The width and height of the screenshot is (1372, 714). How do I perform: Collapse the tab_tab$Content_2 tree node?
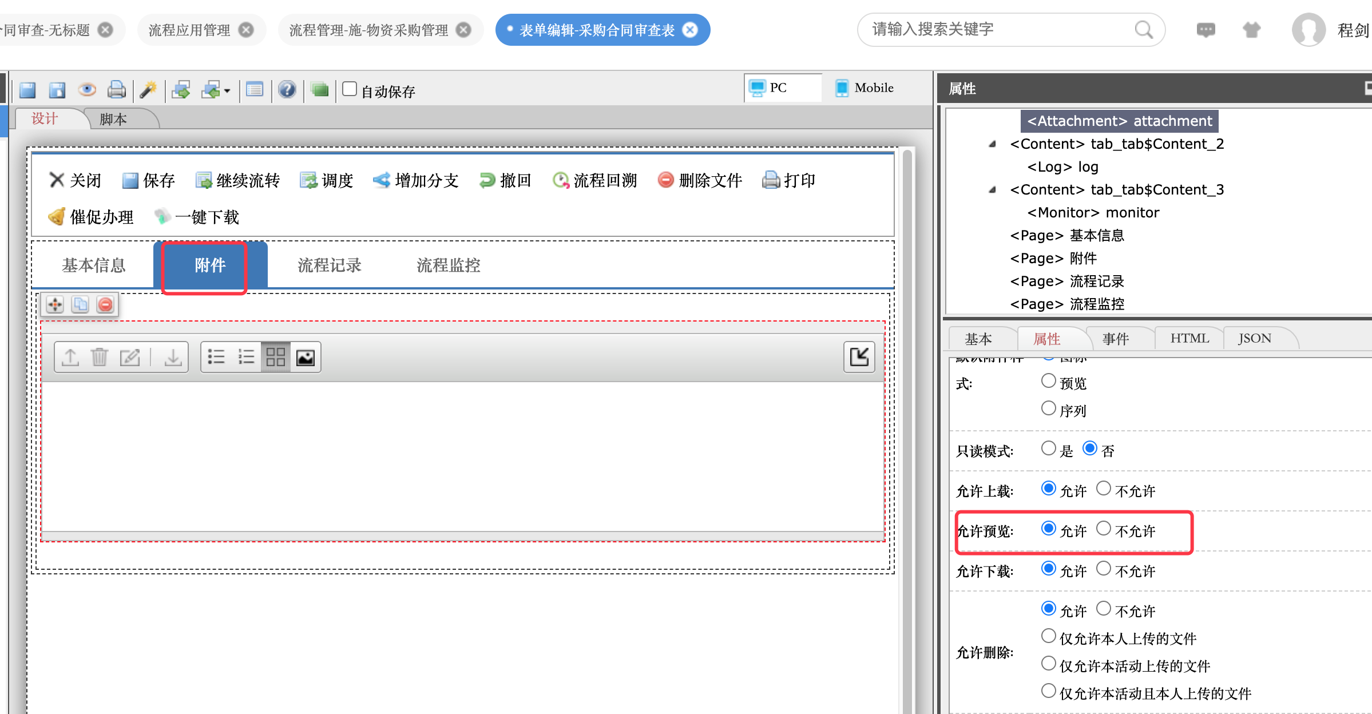[993, 144]
